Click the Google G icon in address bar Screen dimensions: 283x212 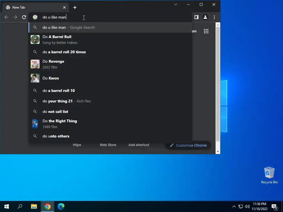[35, 17]
